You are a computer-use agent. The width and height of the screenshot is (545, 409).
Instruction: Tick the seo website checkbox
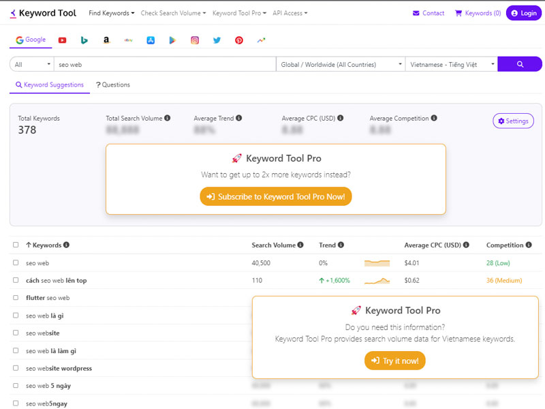(x=16, y=333)
